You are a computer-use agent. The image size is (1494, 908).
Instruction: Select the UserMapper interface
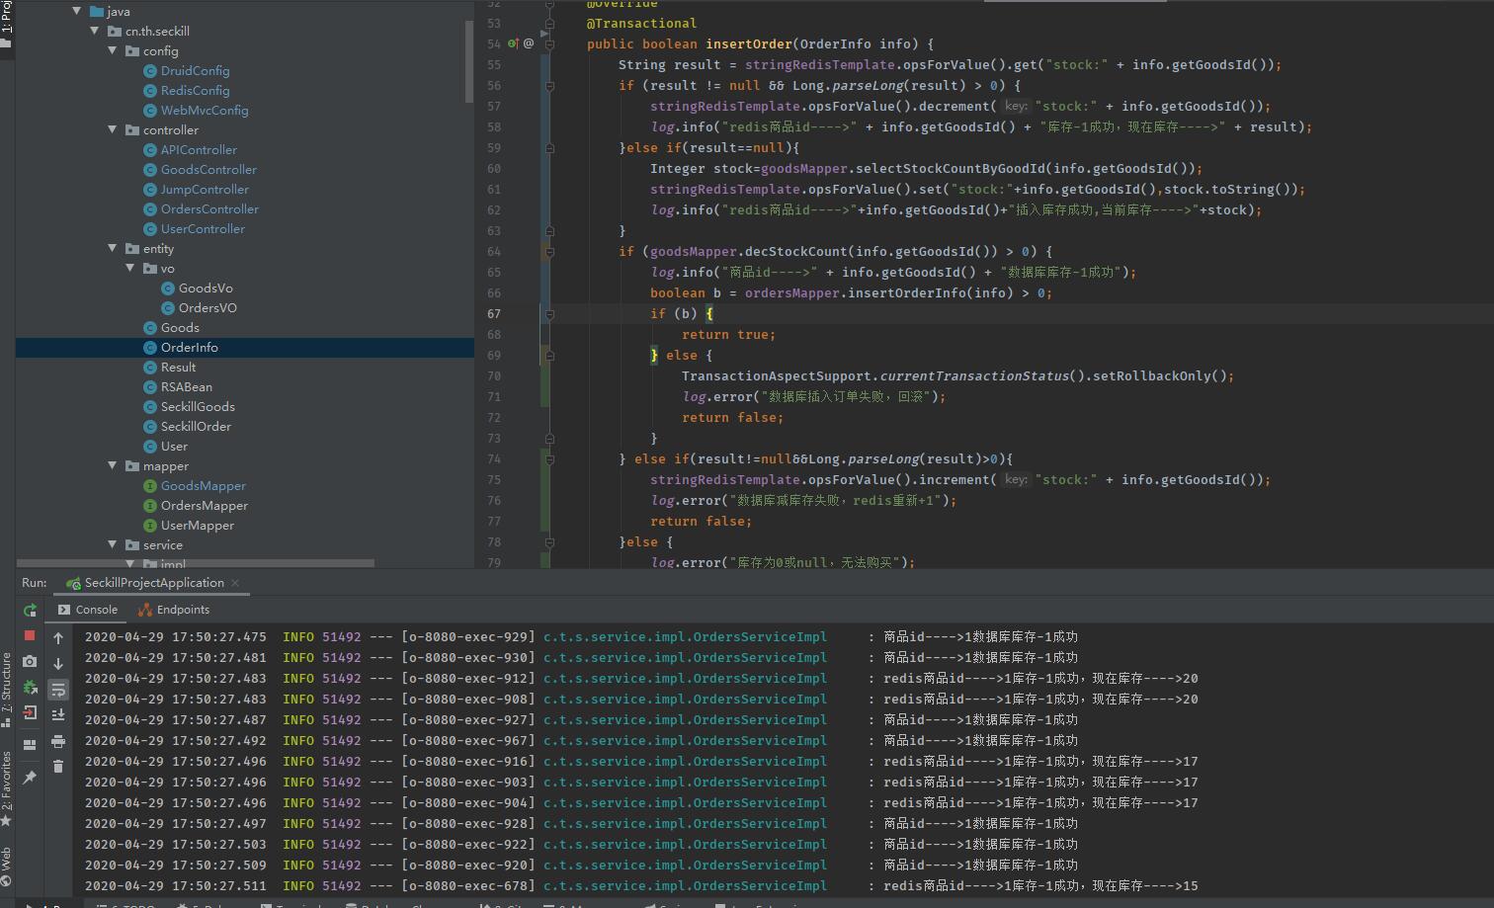click(x=198, y=525)
